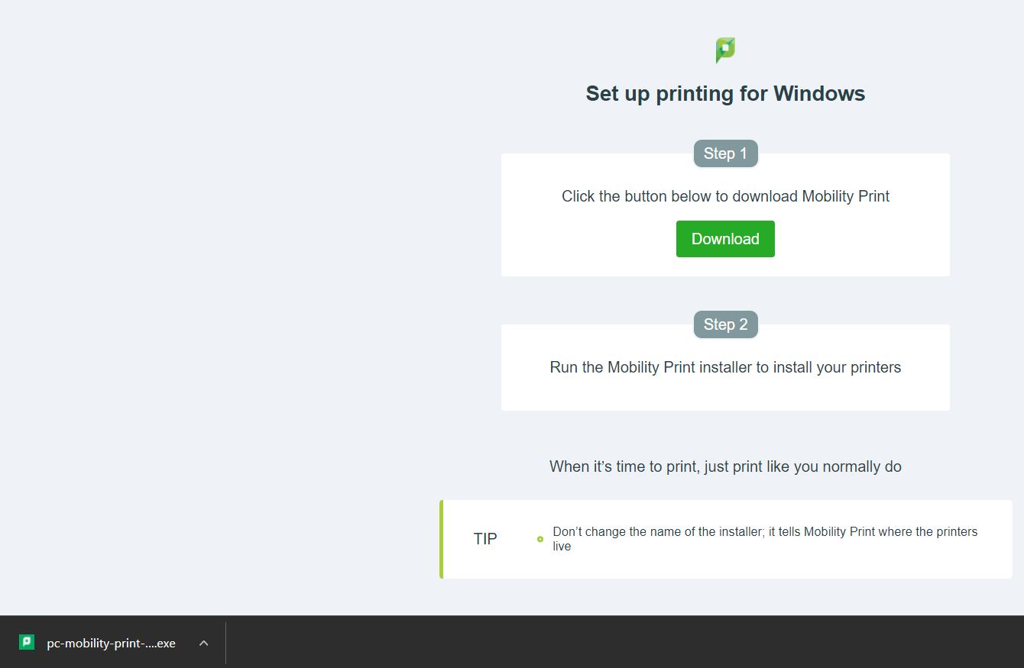Click the installer file icon in download bar
This screenshot has width=1024, height=668.
coord(27,642)
